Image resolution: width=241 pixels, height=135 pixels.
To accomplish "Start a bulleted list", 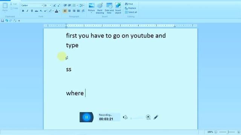I will [x=74, y=6].
